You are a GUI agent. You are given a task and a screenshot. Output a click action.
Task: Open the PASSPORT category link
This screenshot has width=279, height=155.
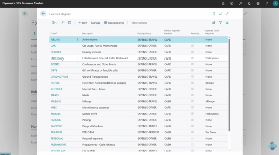(56, 126)
